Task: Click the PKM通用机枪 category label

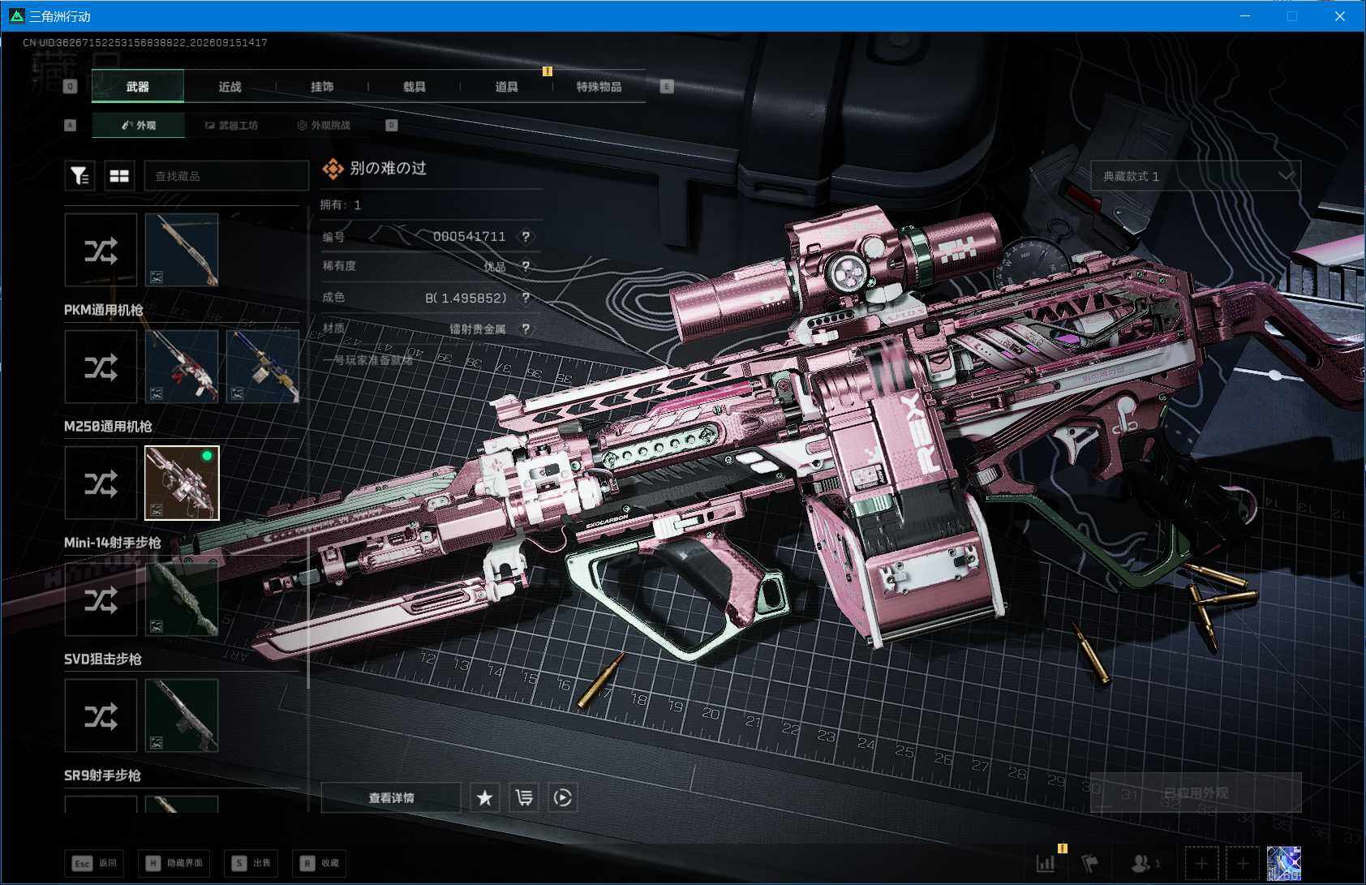Action: coord(104,310)
